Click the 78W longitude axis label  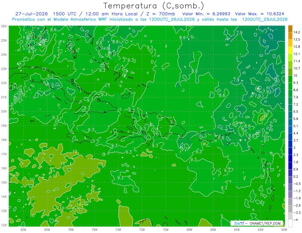point(71,229)
